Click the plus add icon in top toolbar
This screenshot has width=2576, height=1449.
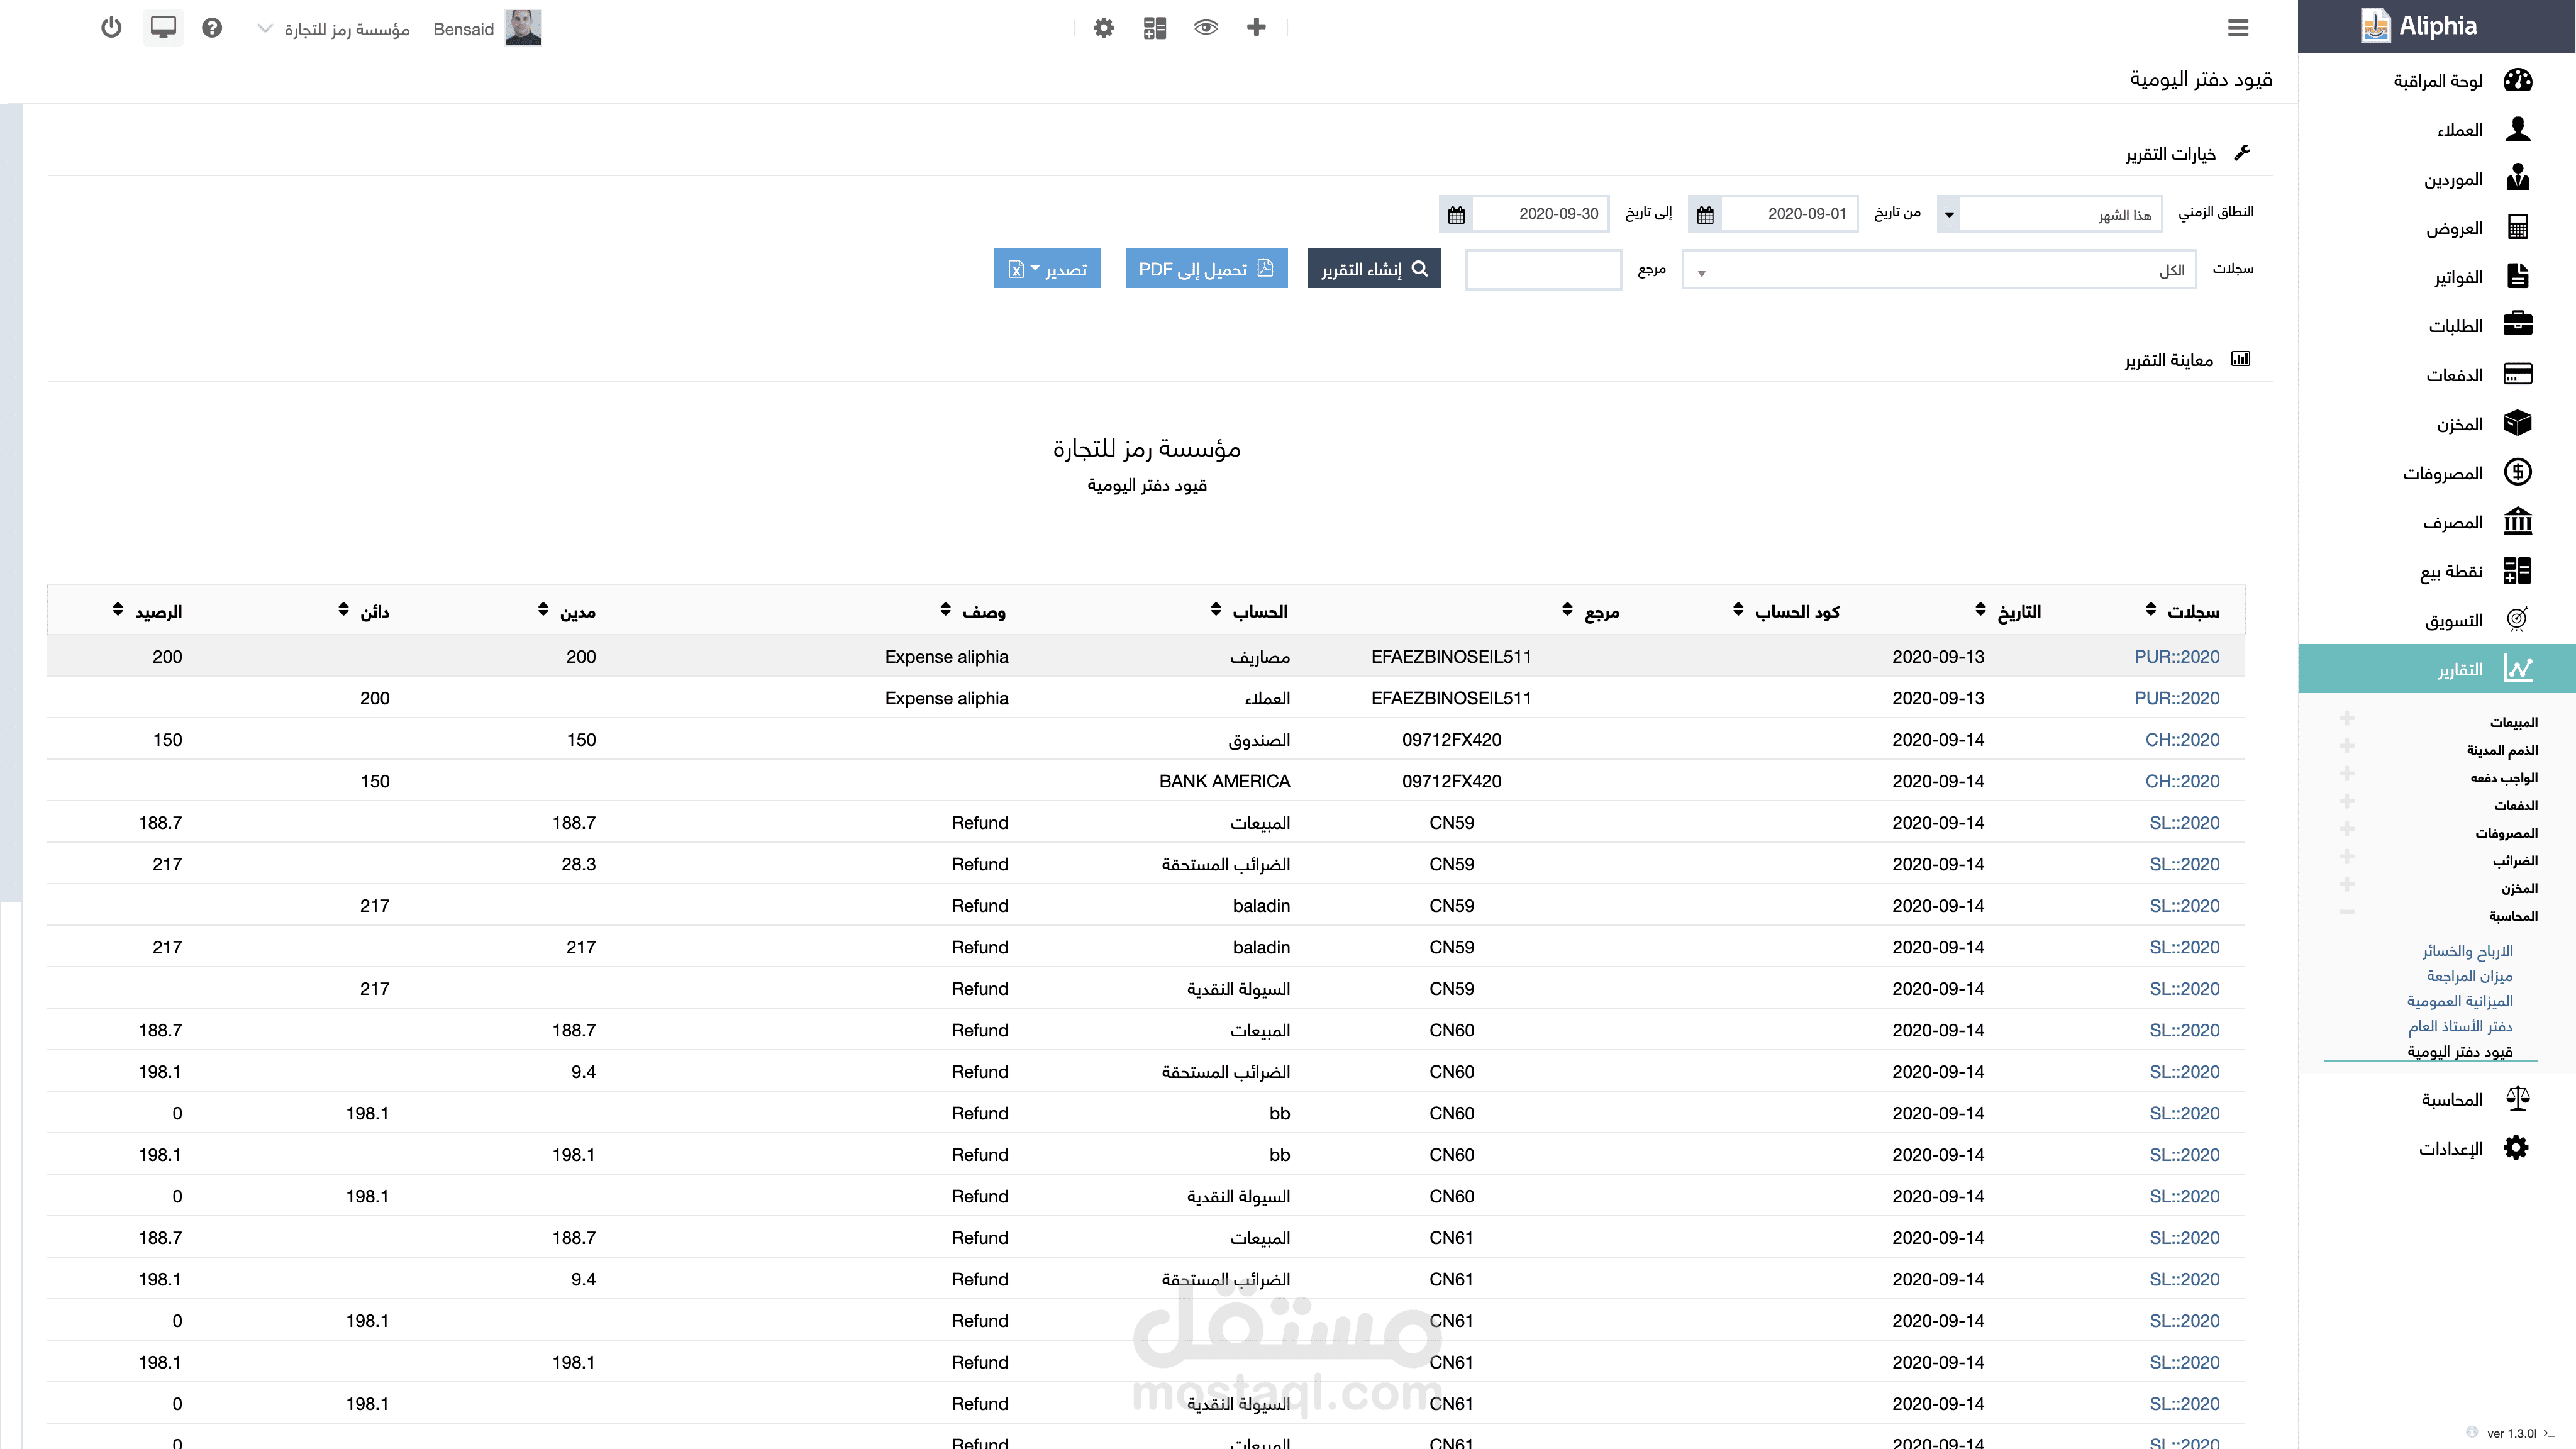(1256, 28)
